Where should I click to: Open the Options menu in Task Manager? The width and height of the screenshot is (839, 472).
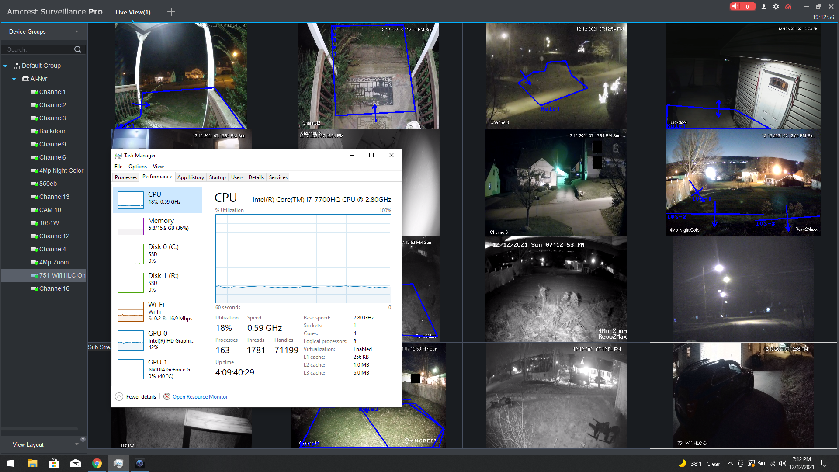click(x=138, y=167)
